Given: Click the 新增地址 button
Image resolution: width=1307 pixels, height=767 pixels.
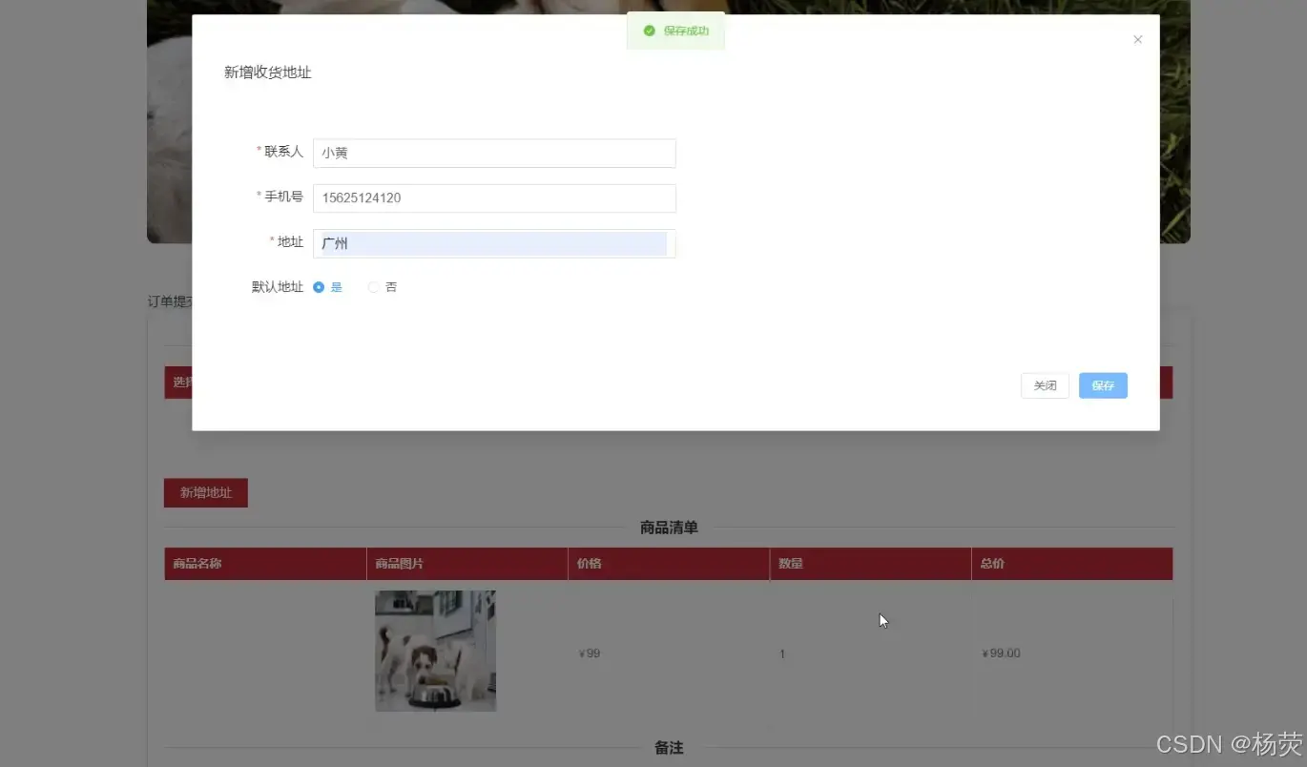Looking at the screenshot, I should tap(206, 492).
